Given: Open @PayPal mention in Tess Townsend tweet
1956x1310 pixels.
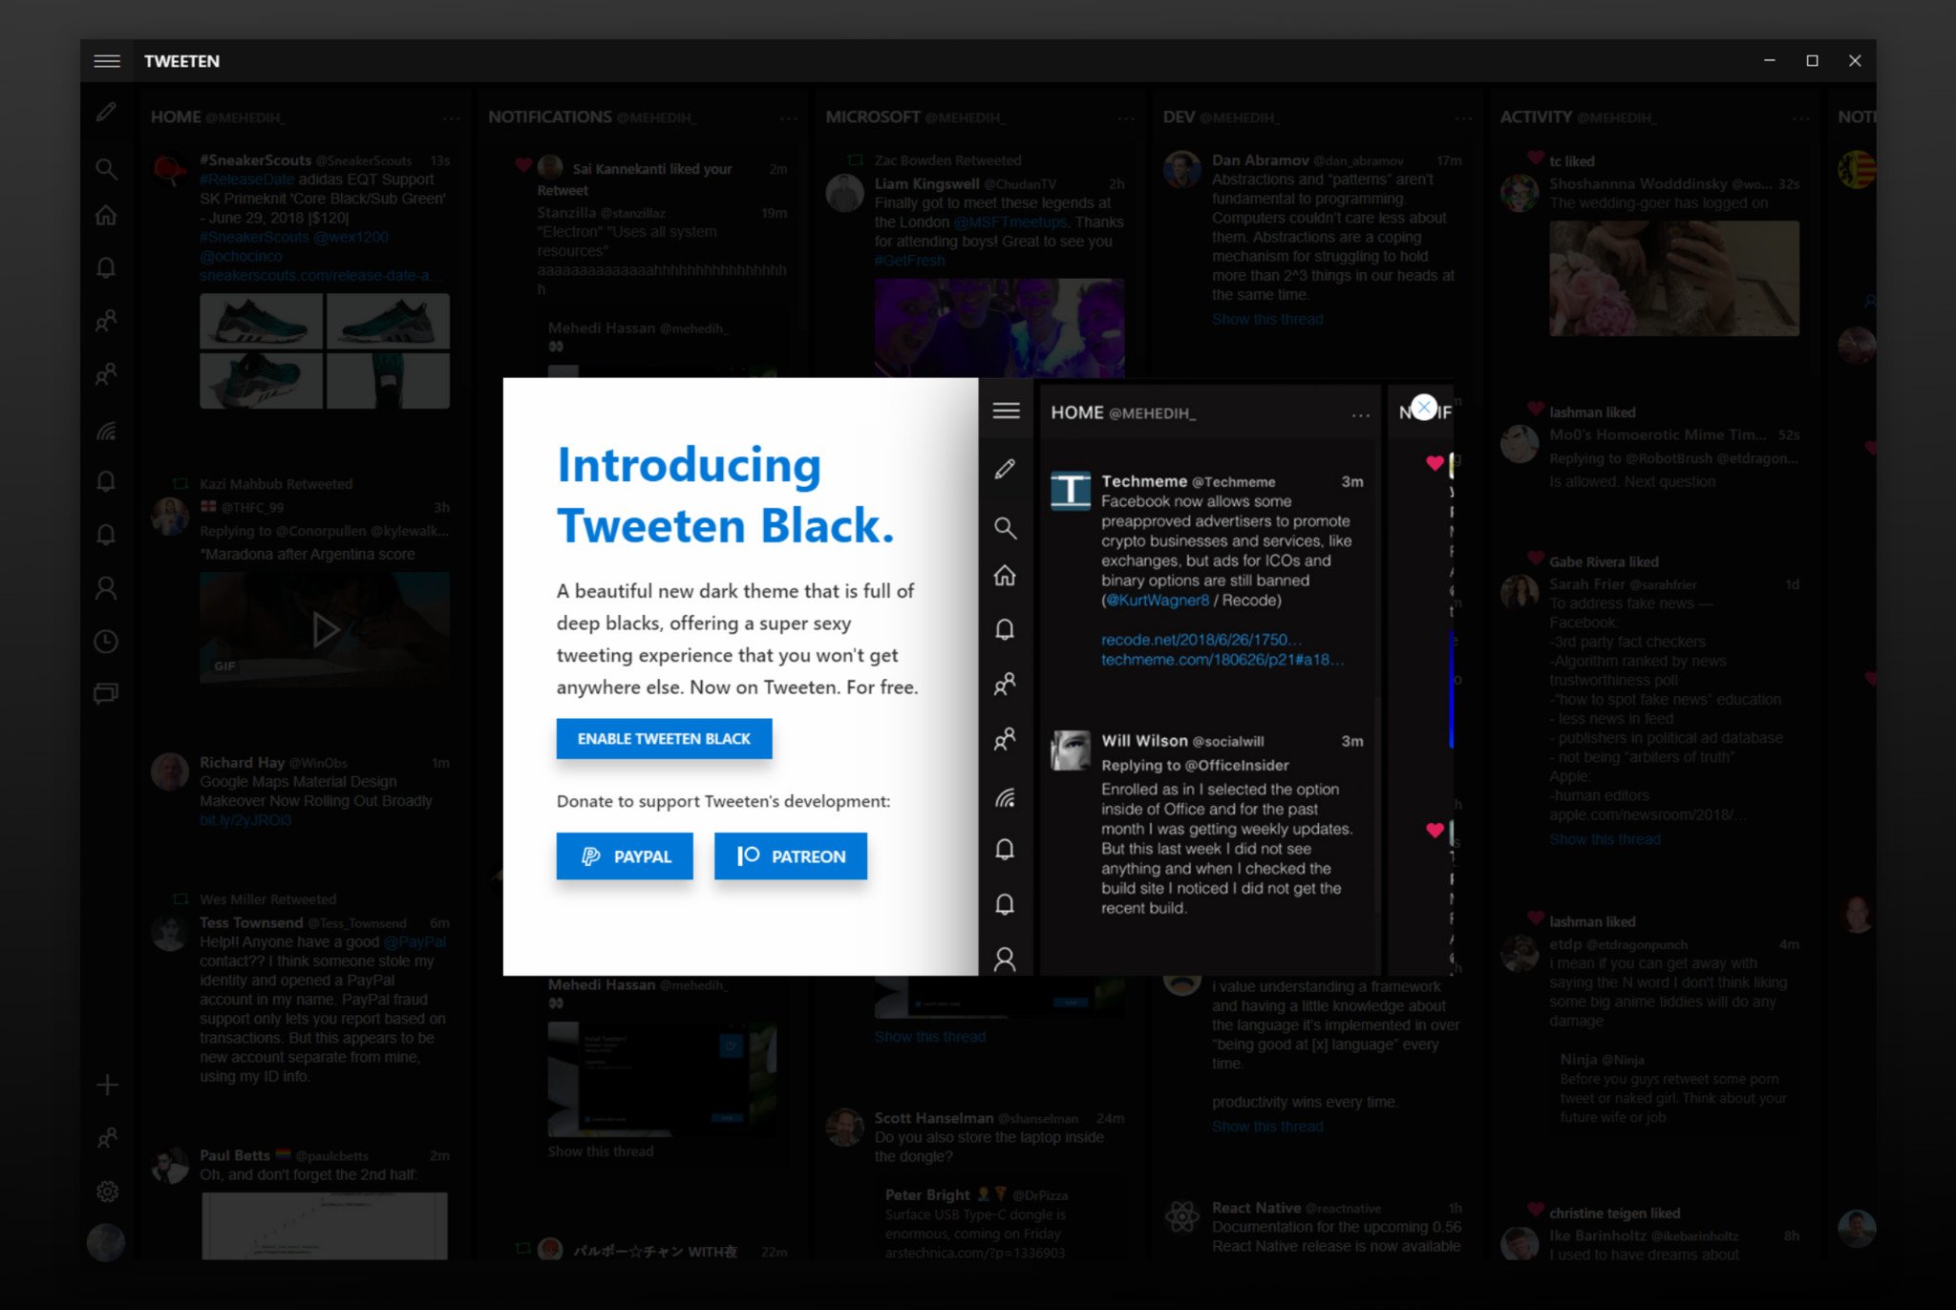Looking at the screenshot, I should tap(415, 941).
